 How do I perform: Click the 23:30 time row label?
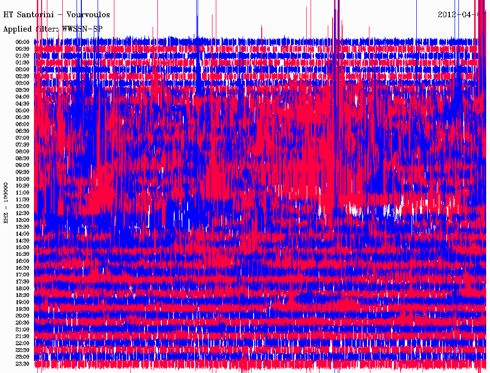click(x=22, y=364)
